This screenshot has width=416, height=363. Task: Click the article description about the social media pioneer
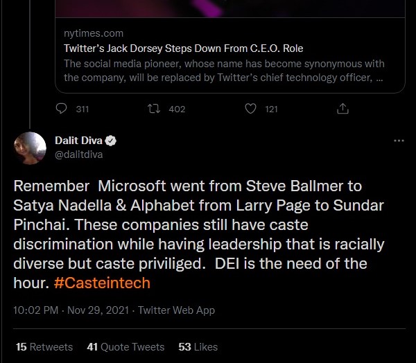(222, 71)
